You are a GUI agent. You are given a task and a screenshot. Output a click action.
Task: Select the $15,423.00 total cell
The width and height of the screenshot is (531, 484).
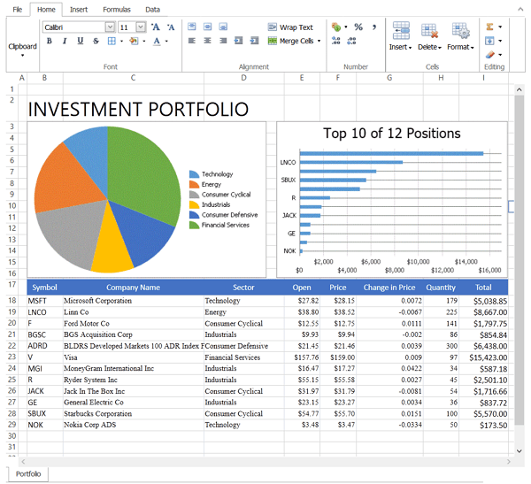point(483,357)
